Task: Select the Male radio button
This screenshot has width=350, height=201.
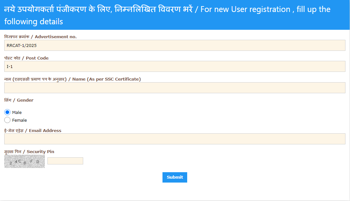Action: coord(7,112)
